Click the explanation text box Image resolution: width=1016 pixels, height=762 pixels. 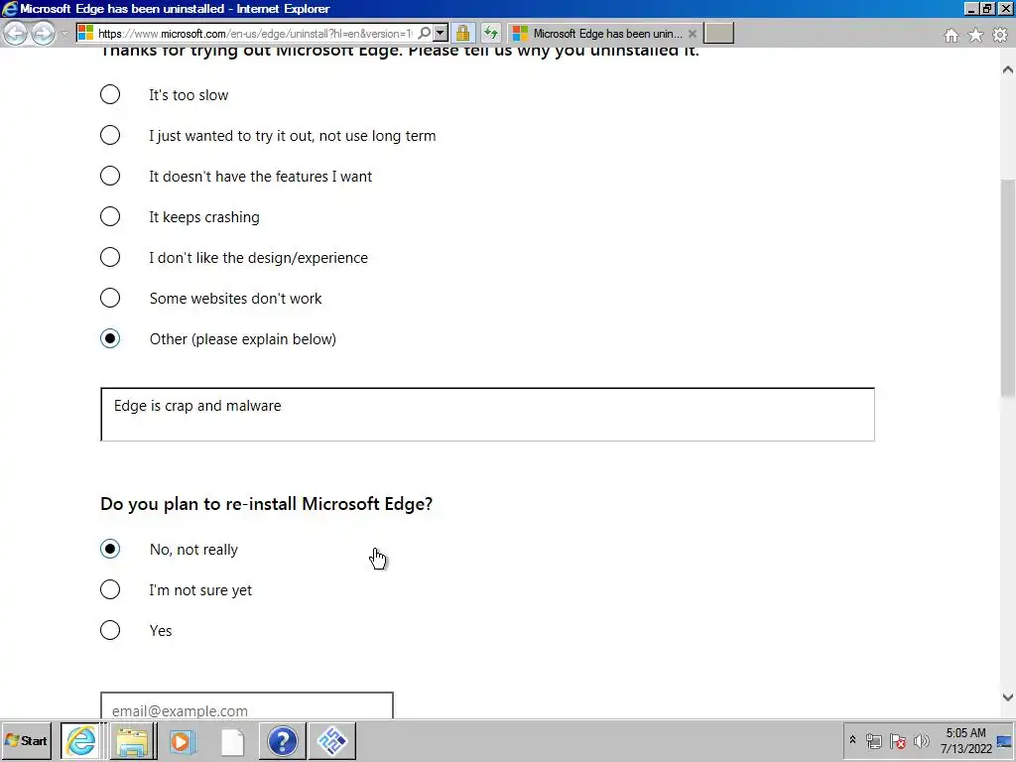click(487, 415)
